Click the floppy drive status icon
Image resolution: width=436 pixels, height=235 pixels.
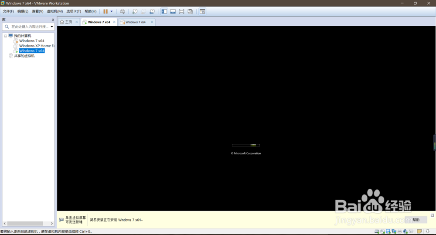tap(388, 232)
